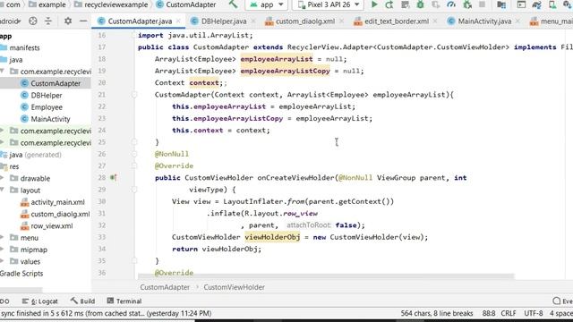Click the CRLF line separator in status bar
The height and width of the screenshot is (322, 573).
point(509,313)
